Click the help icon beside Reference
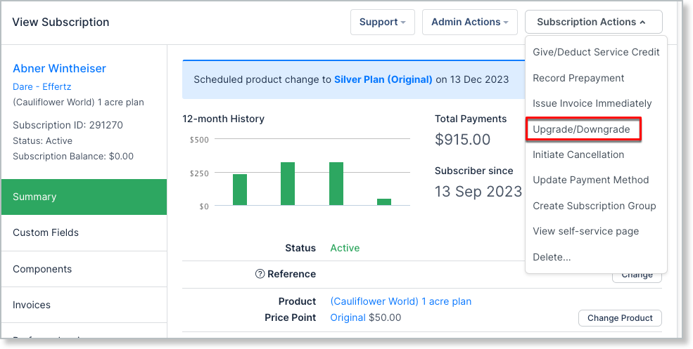 (x=260, y=274)
